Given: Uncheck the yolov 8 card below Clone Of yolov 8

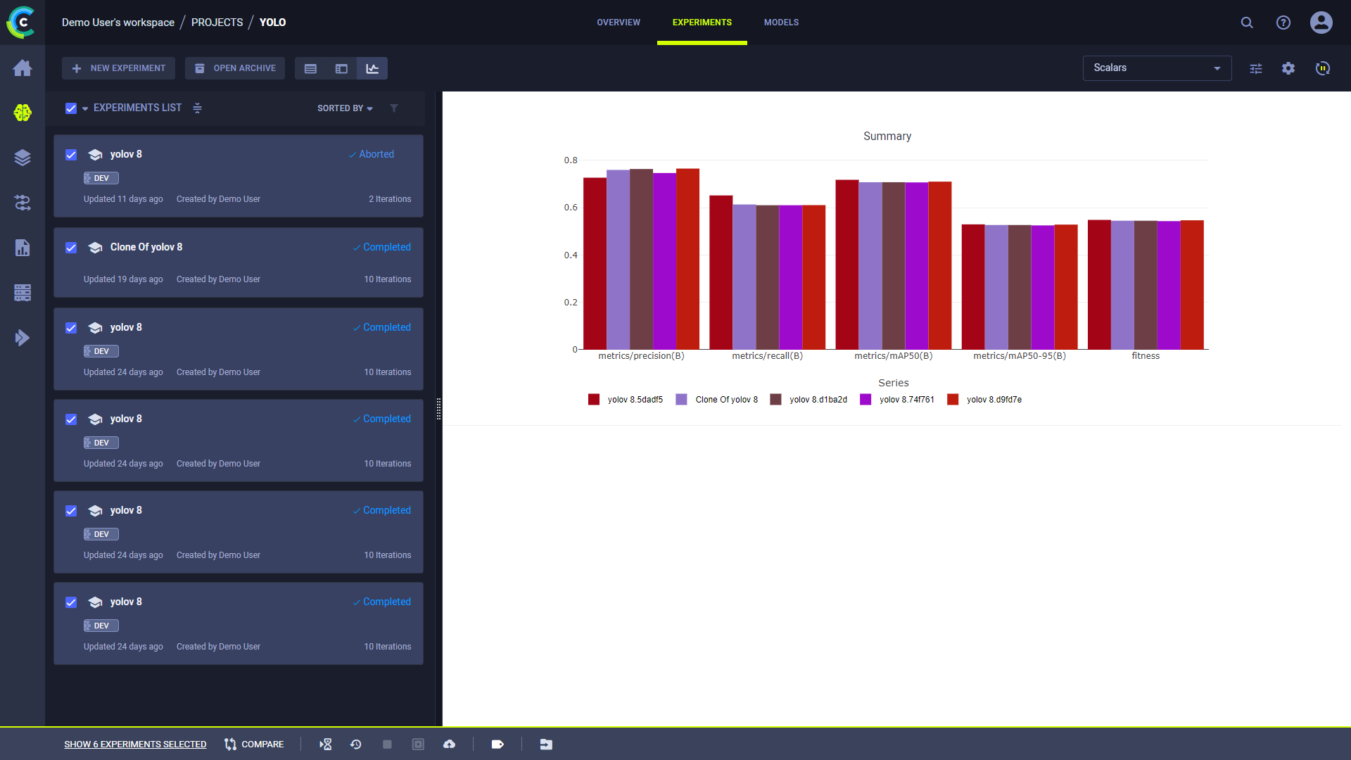Looking at the screenshot, I should click(x=71, y=328).
